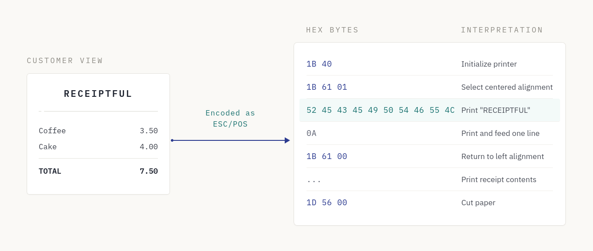This screenshot has height=251, width=593.
Task: Click the 'Cut paper' interpretation
Action: [x=478, y=203]
